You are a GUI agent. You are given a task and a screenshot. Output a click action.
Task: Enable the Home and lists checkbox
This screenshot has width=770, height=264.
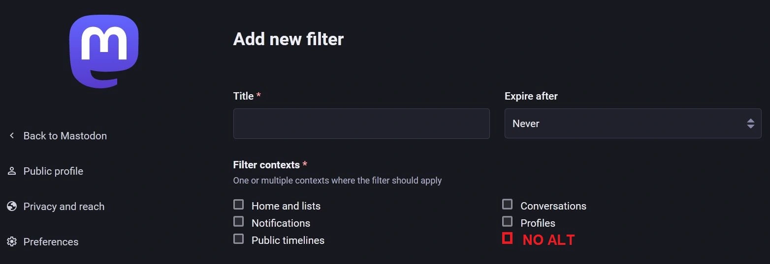(x=239, y=205)
